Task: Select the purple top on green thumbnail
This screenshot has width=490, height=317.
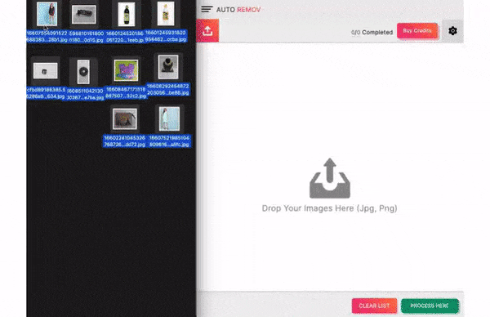Action: (x=126, y=70)
